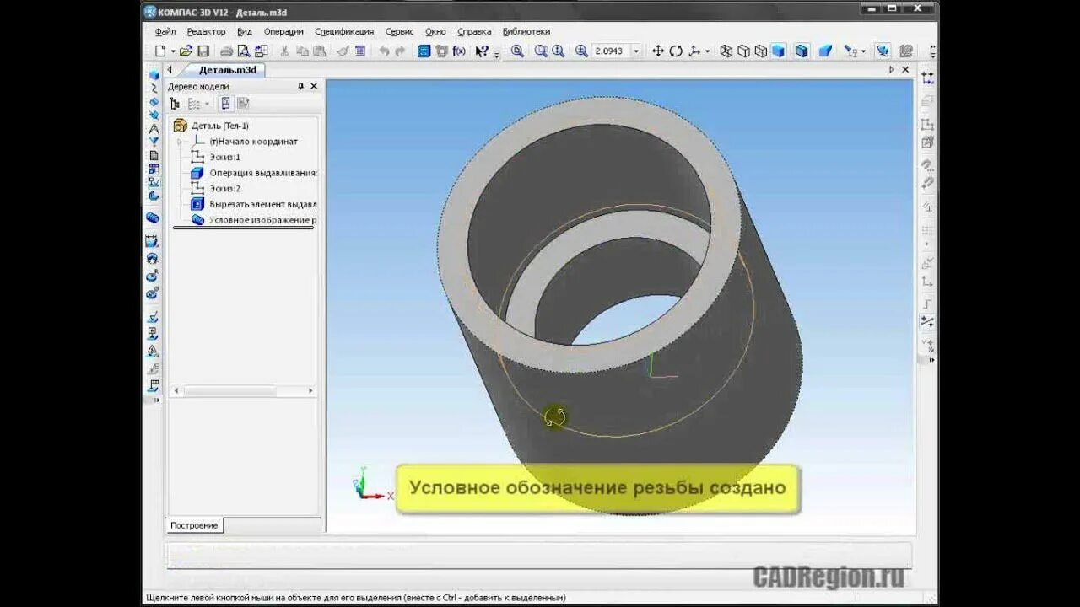Switch to wireframe display mode
This screenshot has height=607, width=1080.
click(726, 51)
